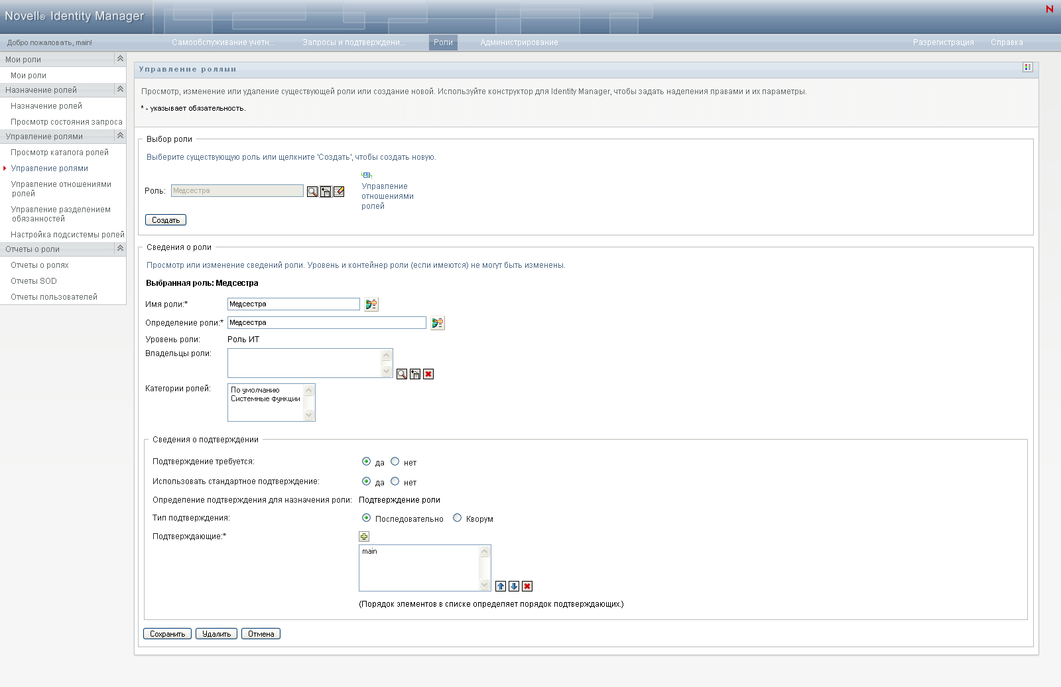Open localization icon beside Имя роли field
The width and height of the screenshot is (1061, 687).
[x=371, y=304]
